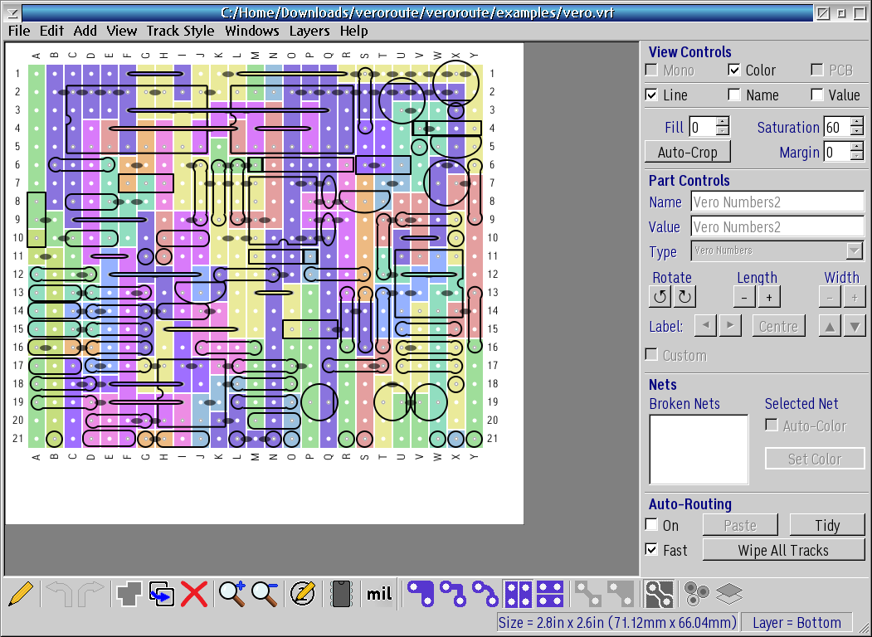Image resolution: width=872 pixels, height=637 pixels.
Task: Click the Wipe All Tracks button
Action: point(783,550)
